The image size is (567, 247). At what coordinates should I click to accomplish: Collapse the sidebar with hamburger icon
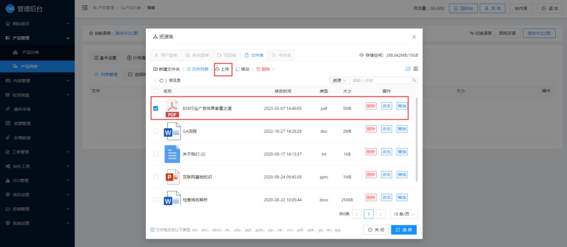pyautogui.click(x=85, y=8)
